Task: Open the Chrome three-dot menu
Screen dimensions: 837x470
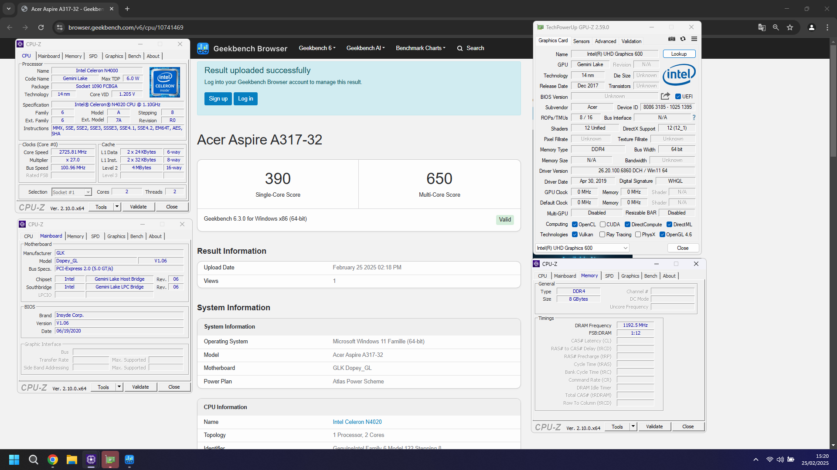Action: 827,27
